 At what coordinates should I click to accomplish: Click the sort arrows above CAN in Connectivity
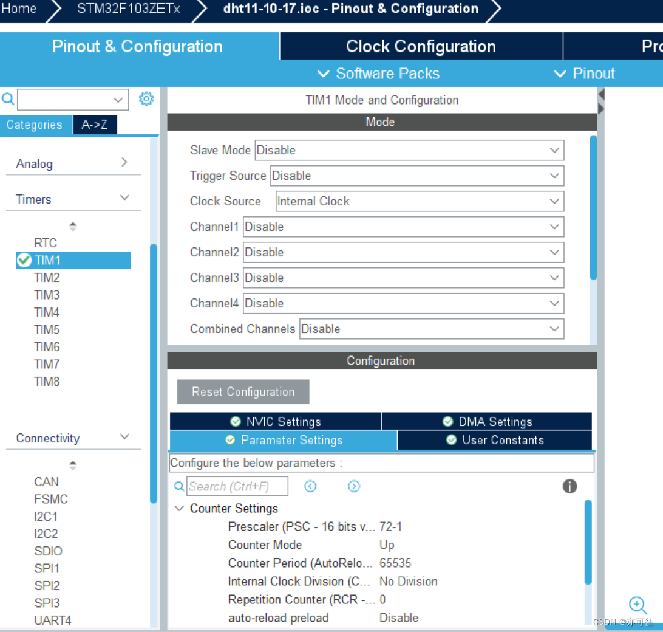(73, 465)
